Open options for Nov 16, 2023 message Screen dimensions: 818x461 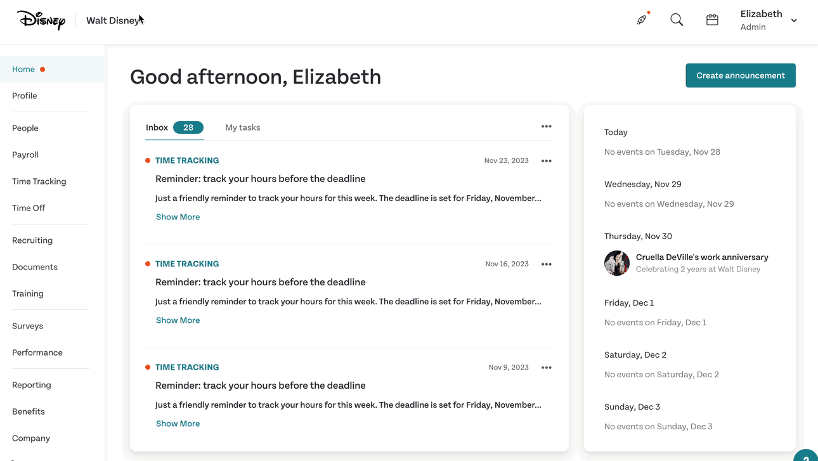tap(546, 264)
